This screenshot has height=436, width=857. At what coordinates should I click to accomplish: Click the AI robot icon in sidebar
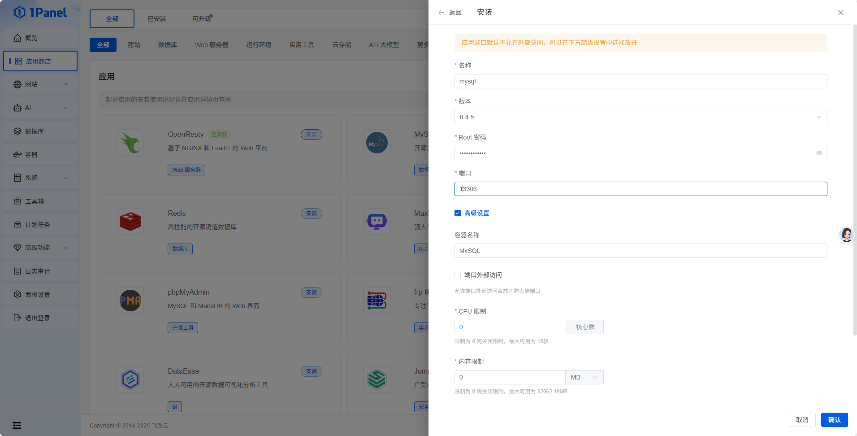pyautogui.click(x=17, y=108)
